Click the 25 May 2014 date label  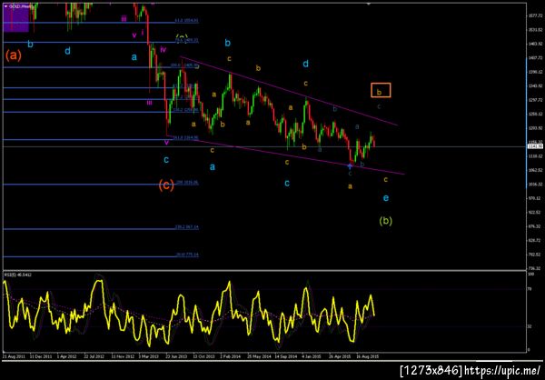pyautogui.click(x=257, y=356)
